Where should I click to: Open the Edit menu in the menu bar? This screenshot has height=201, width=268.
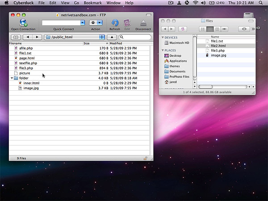pos(53,3)
